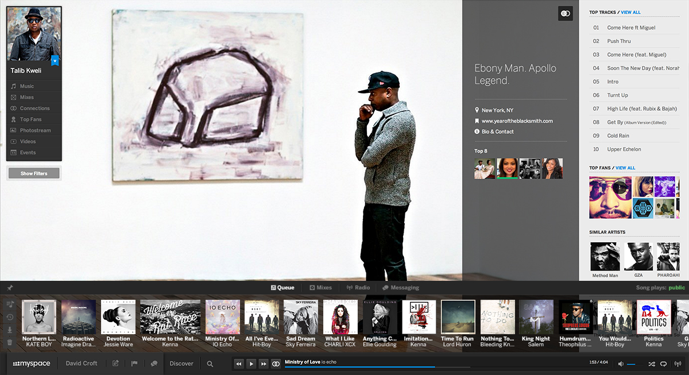Open the Mixes section in profile sidebar
The height and width of the screenshot is (375, 689).
click(x=34, y=97)
